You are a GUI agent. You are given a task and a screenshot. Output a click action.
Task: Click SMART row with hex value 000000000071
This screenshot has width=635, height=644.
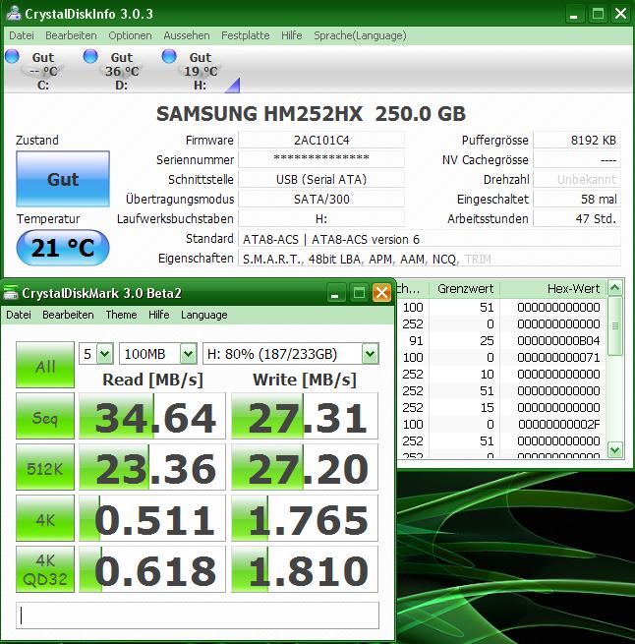[501, 357]
